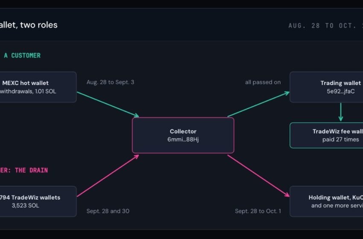The width and height of the screenshot is (363, 239).
Task: Click the 'AUG. 28 TO OCT.' date range
Action: (x=322, y=26)
